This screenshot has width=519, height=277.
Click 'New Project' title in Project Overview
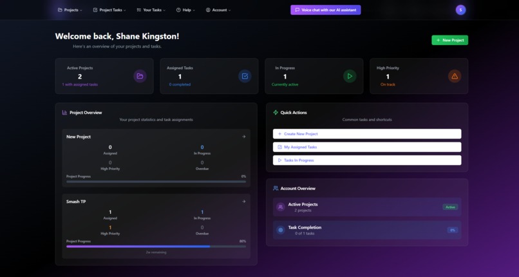(79, 137)
